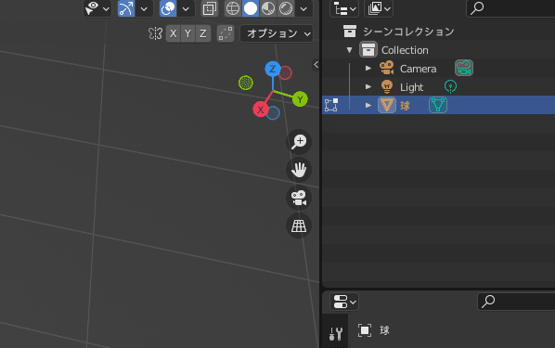Click the properties editor search field

pyautogui.click(x=516, y=302)
